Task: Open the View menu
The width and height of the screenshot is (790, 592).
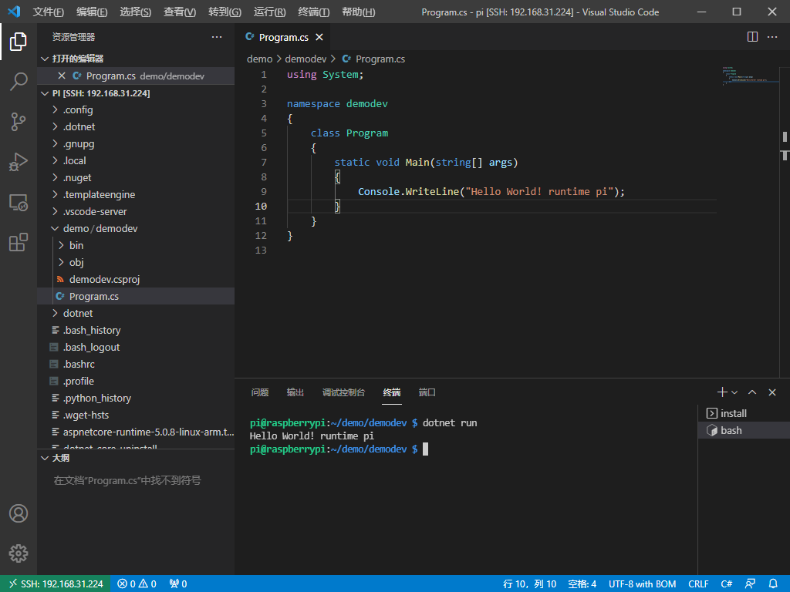Action: [x=179, y=12]
